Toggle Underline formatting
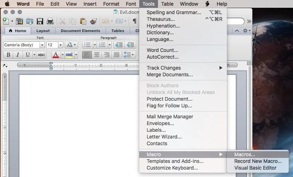Screen dimensions: 293x177 pyautogui.click(x=28, y=55)
